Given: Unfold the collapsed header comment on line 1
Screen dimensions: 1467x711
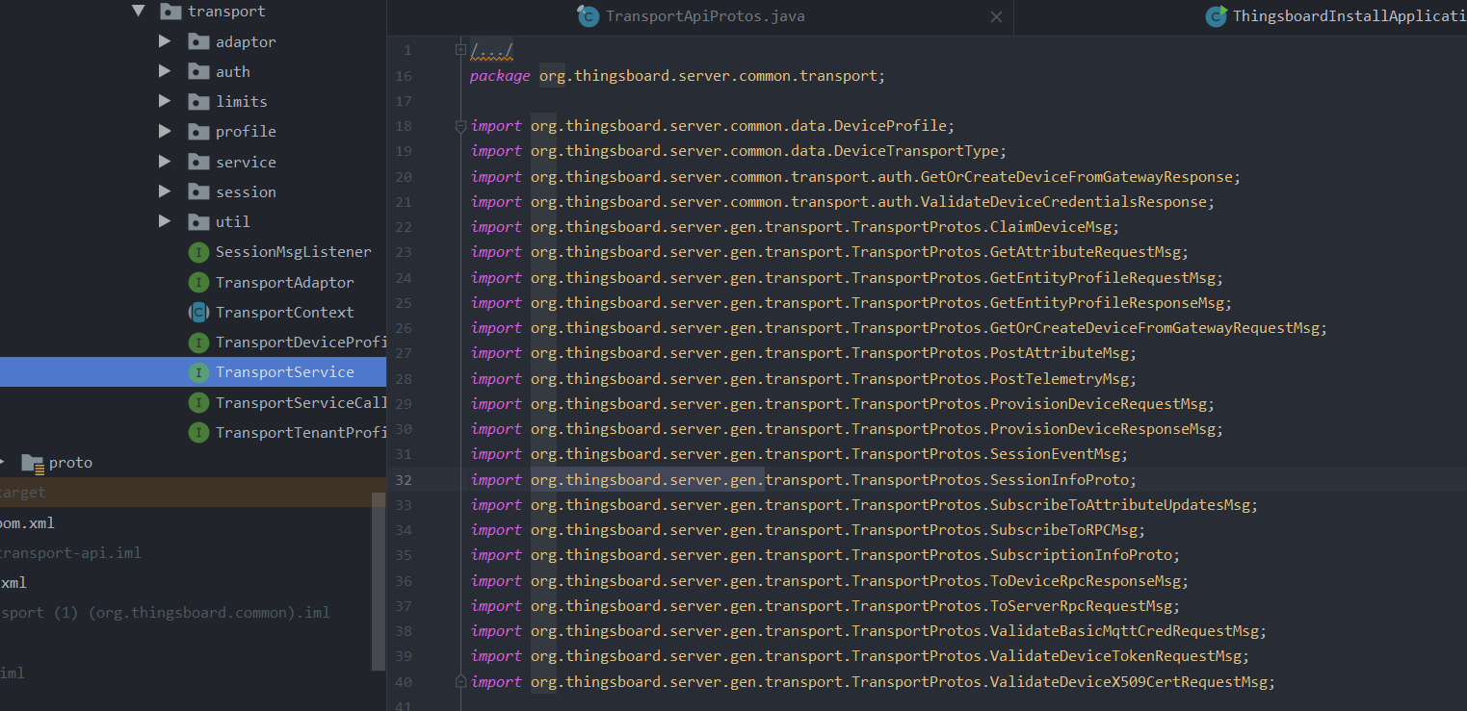Looking at the screenshot, I should [x=460, y=50].
